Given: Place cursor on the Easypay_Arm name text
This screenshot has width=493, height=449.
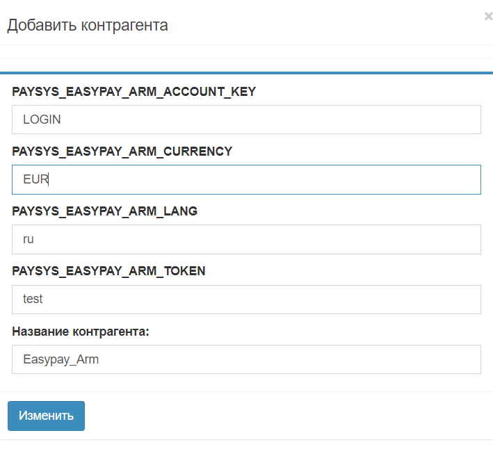Looking at the screenshot, I should pyautogui.click(x=60, y=359).
